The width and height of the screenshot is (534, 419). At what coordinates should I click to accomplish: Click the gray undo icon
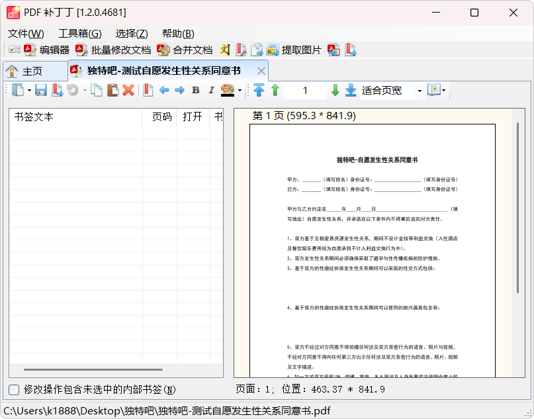pyautogui.click(x=73, y=90)
